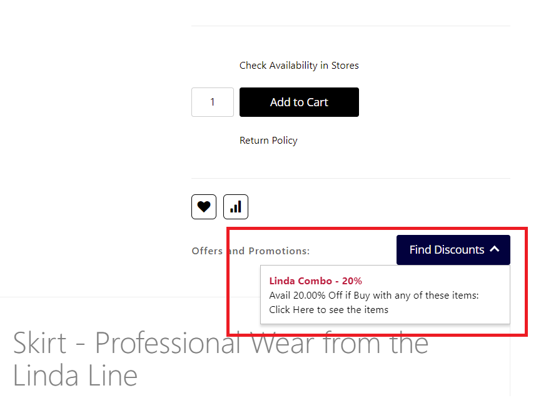Open the Return Policy link

268,141
